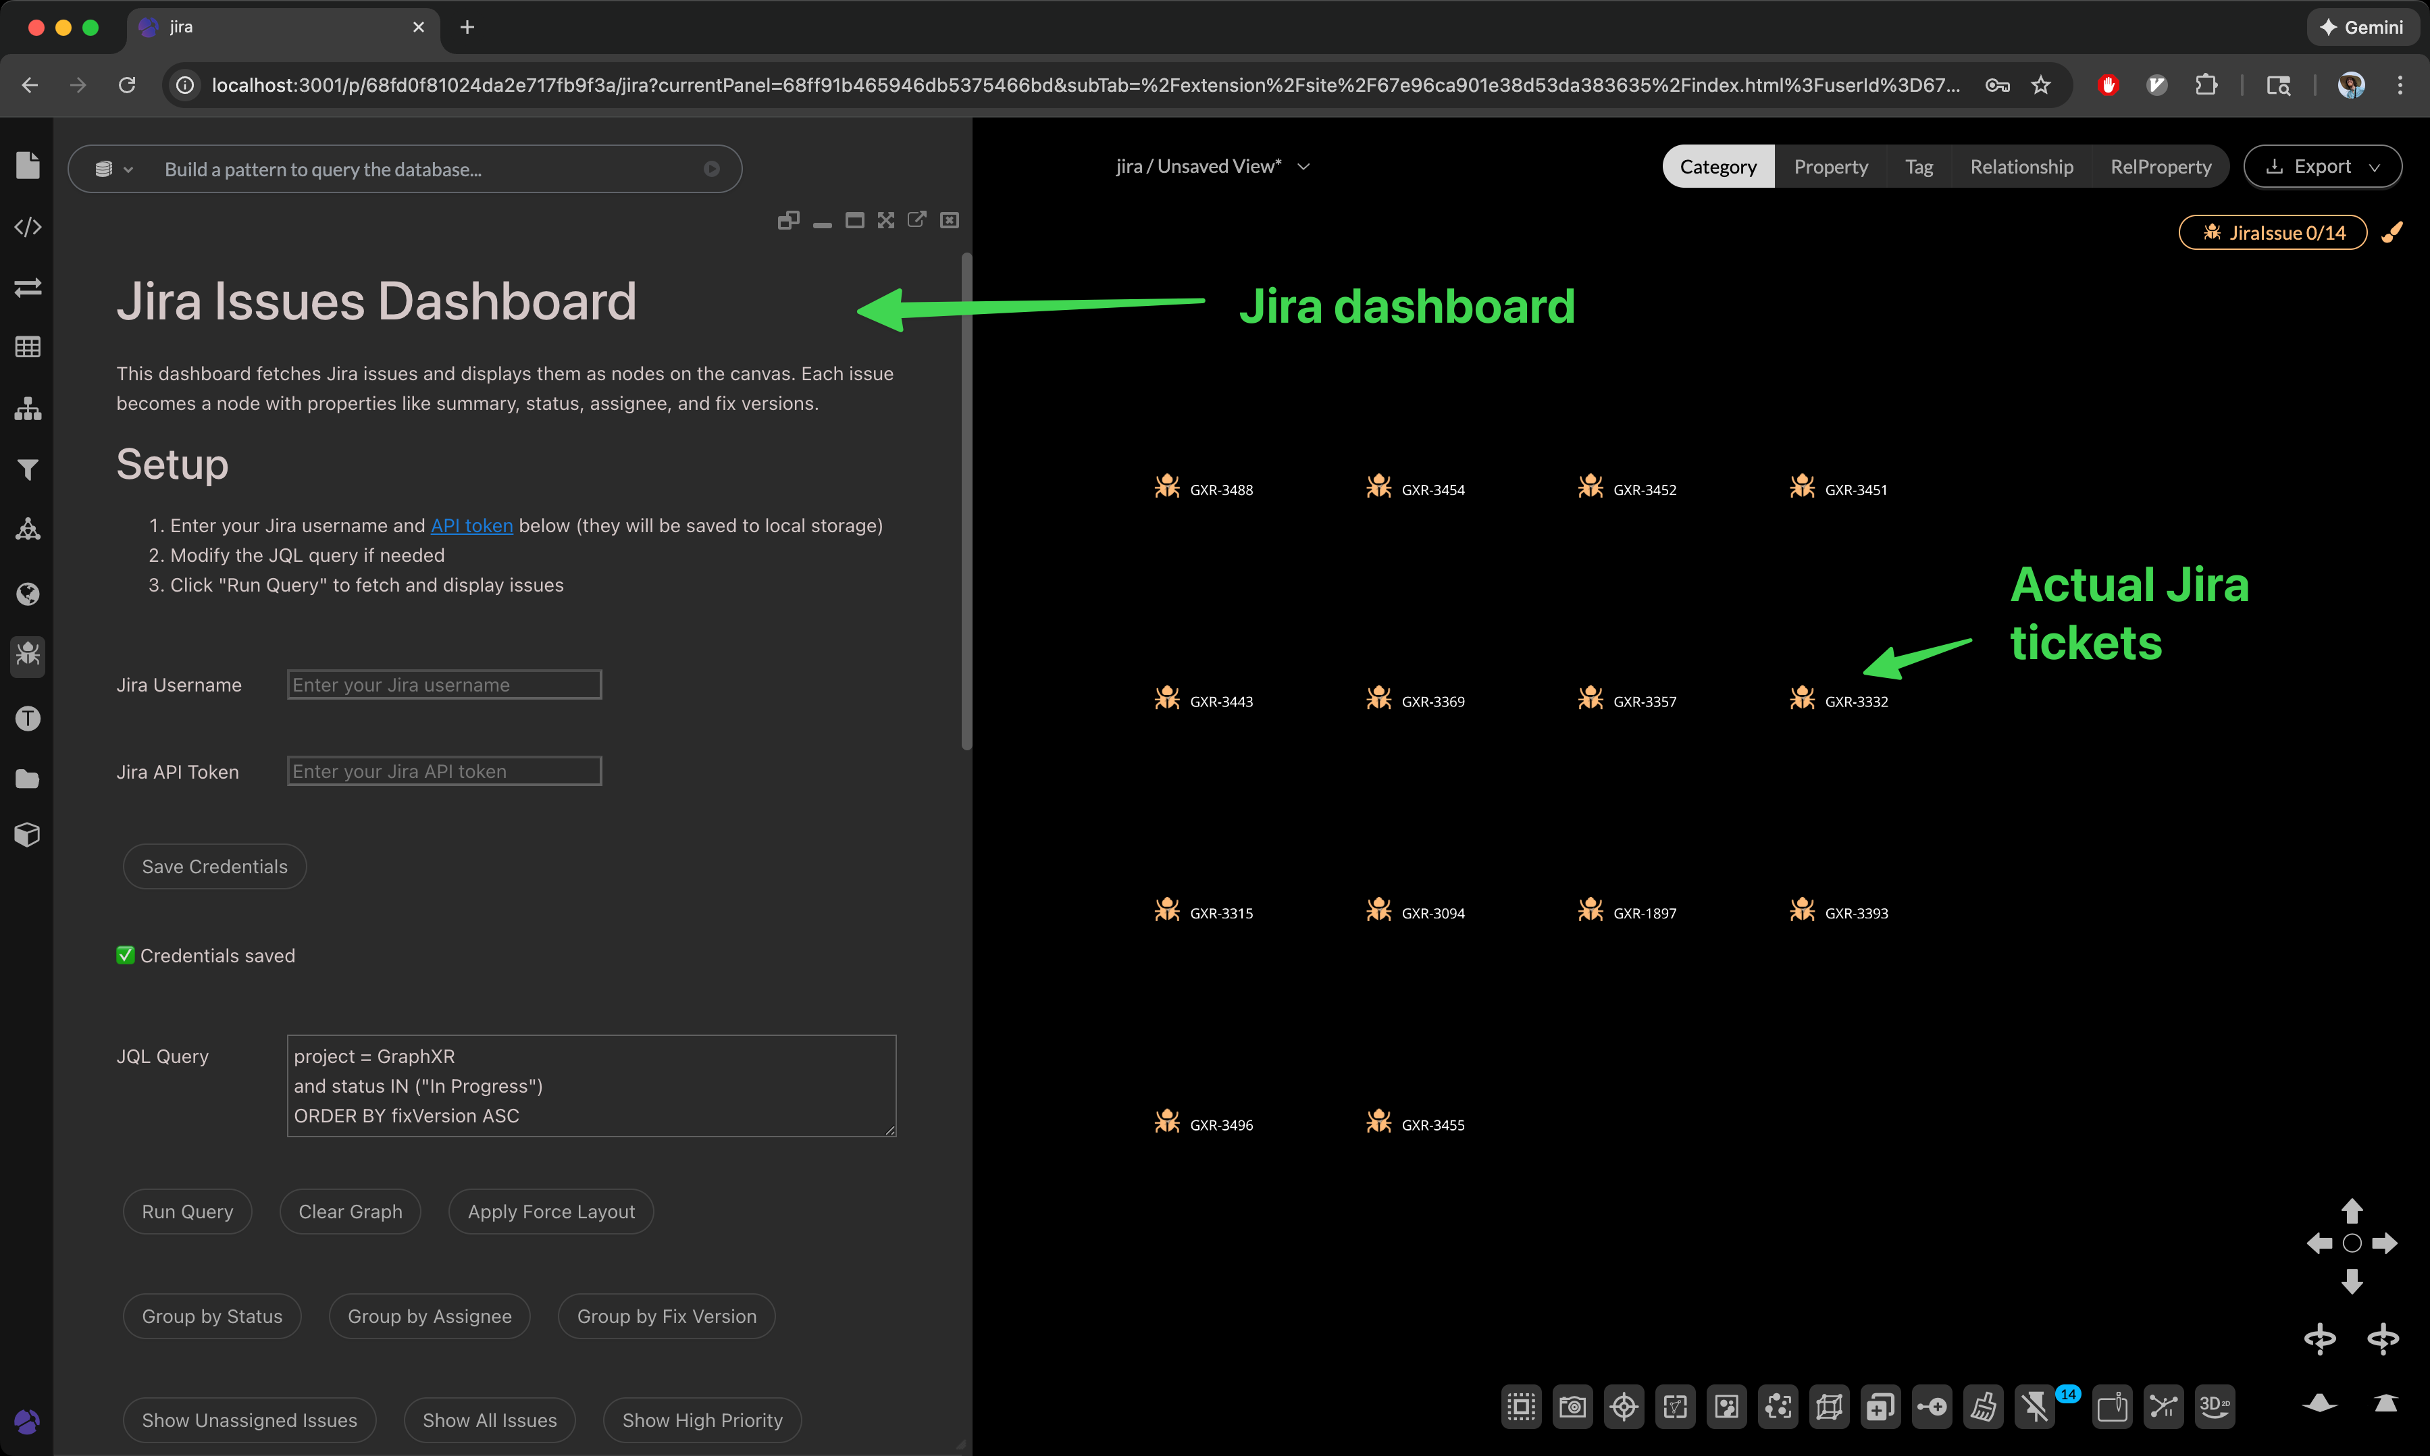
Task: Open the API token hyperlink
Action: (472, 526)
